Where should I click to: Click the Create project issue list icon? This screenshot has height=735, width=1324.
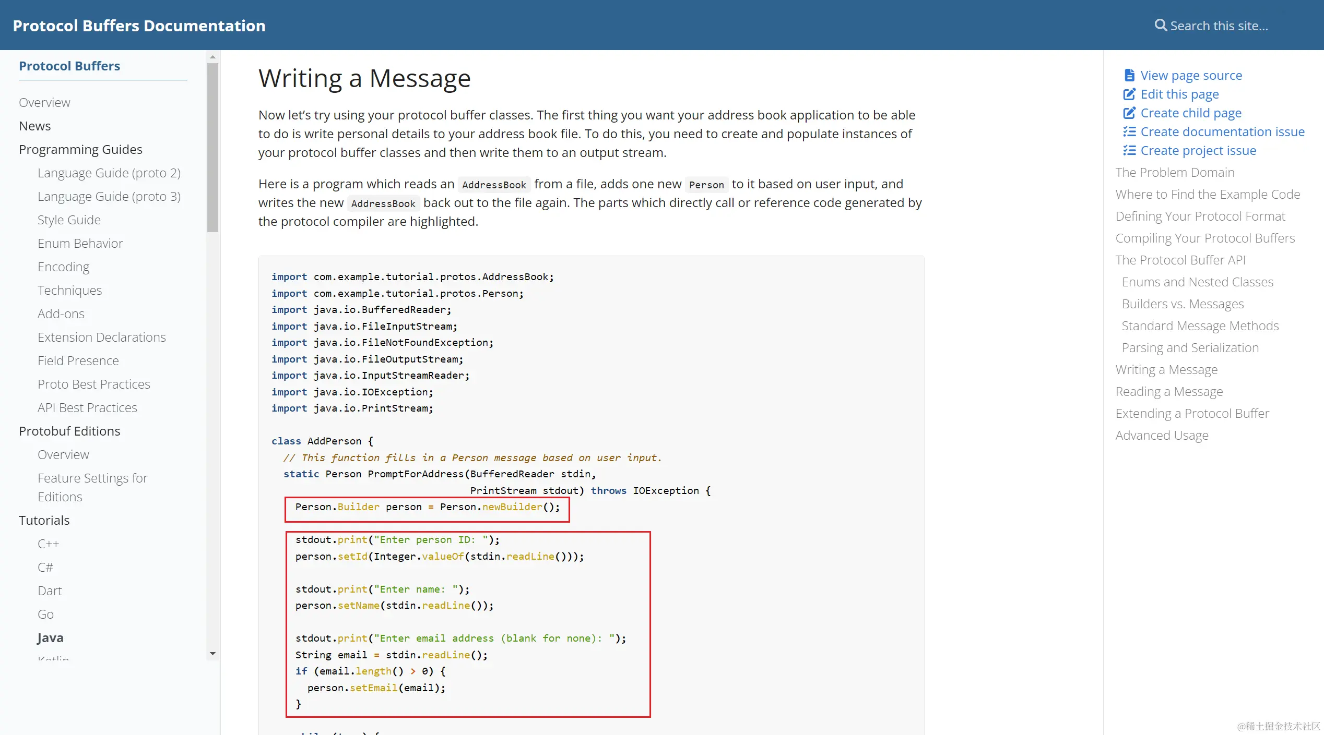1129,151
